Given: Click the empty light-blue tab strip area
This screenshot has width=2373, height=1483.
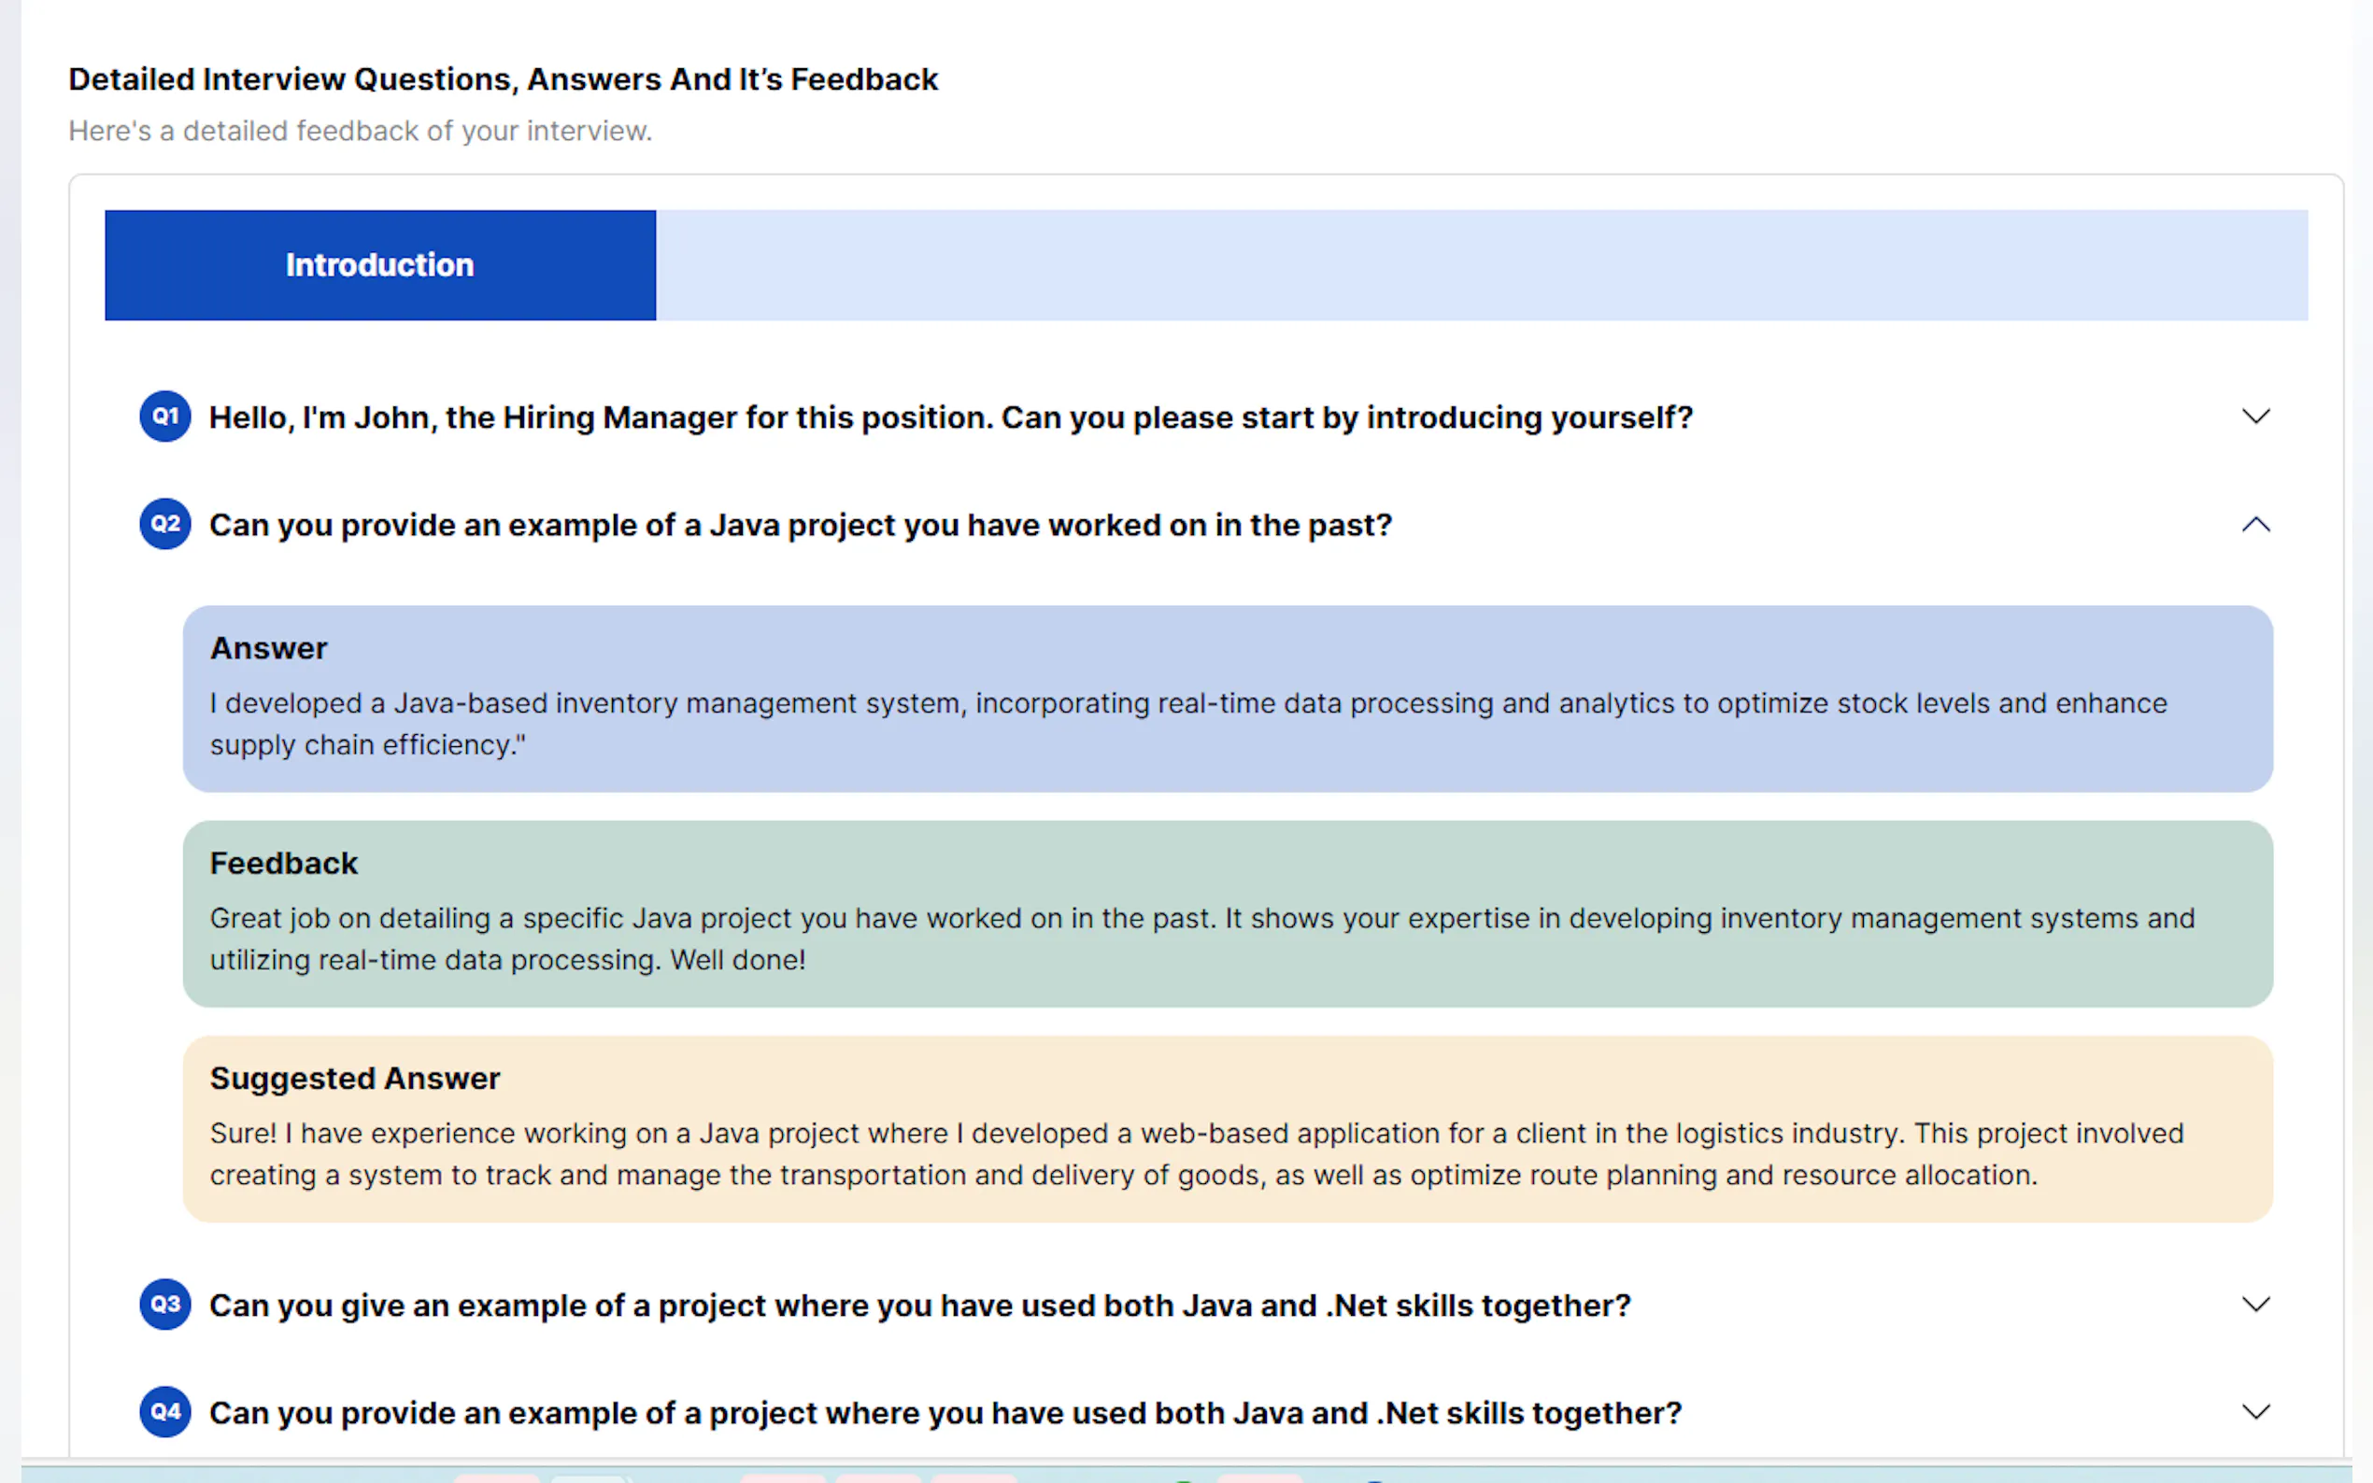Looking at the screenshot, I should click(1482, 265).
